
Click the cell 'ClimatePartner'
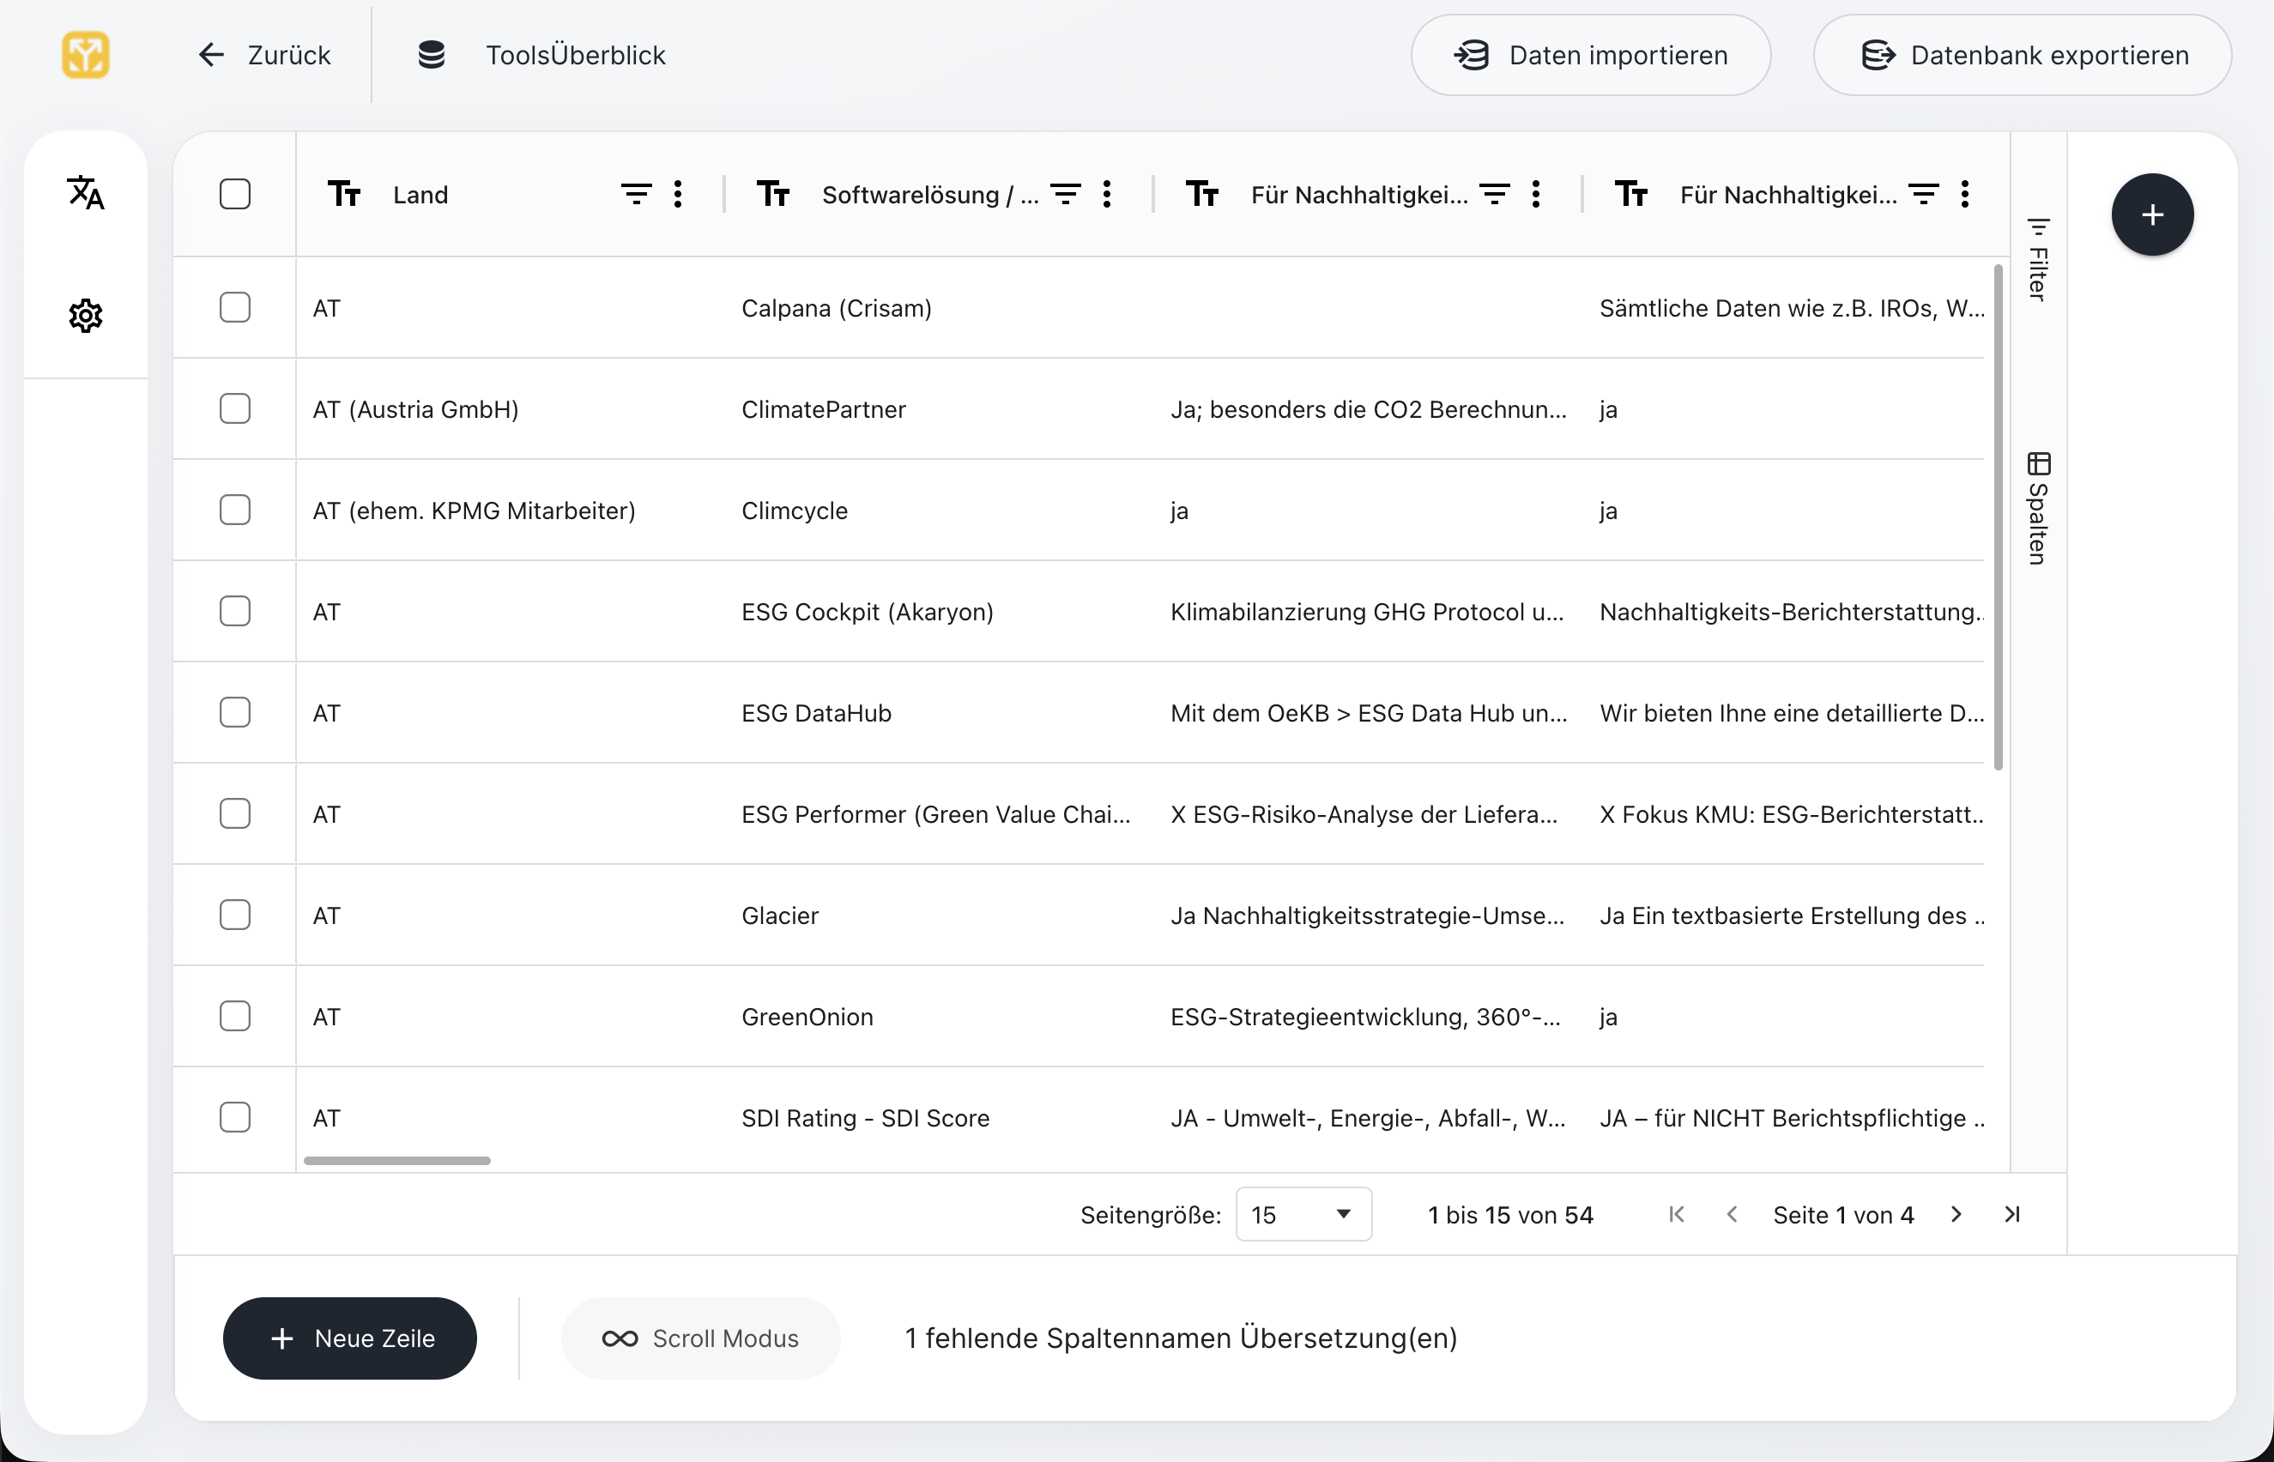[939, 409]
